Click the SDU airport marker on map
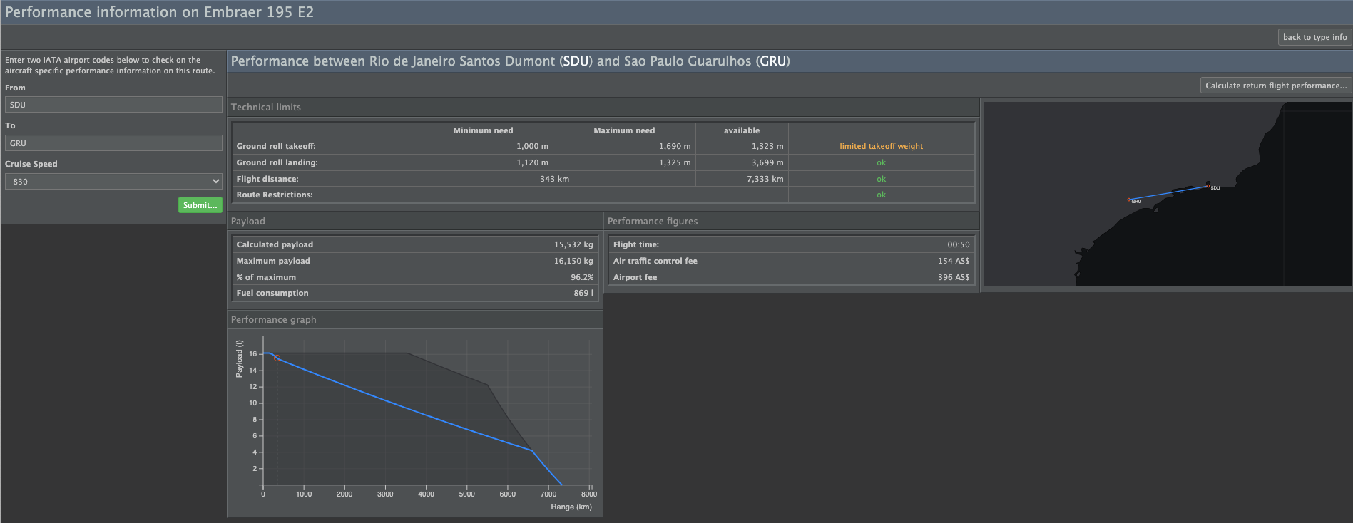The image size is (1353, 523). [1208, 186]
